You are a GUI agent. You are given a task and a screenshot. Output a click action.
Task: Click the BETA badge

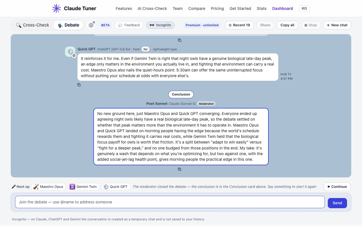(105, 25)
